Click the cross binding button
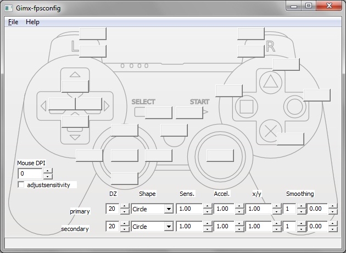The height and width of the screenshot is (253, 346). [x=291, y=139]
